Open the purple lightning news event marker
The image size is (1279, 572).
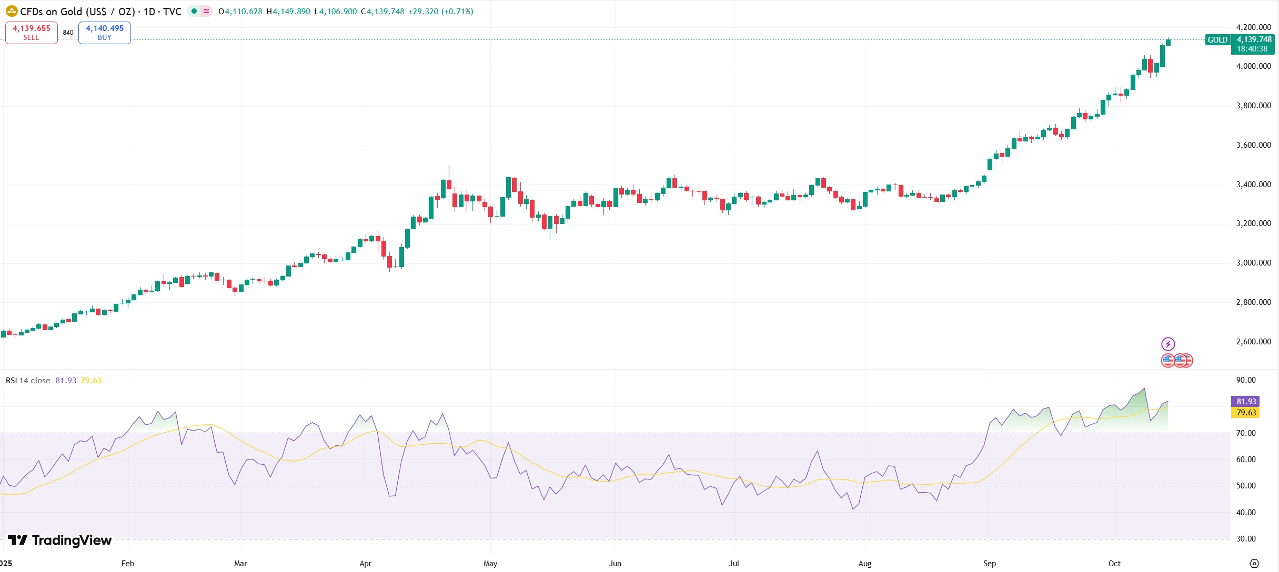coord(1168,344)
